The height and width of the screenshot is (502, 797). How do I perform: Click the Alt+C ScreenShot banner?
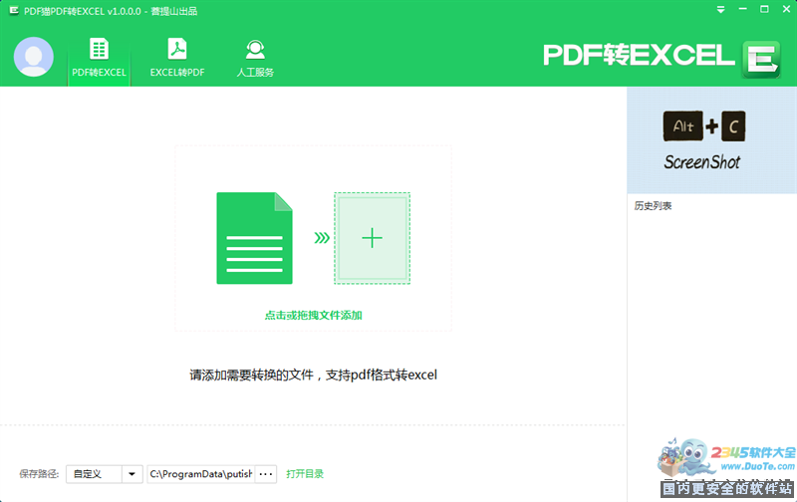coord(711,140)
